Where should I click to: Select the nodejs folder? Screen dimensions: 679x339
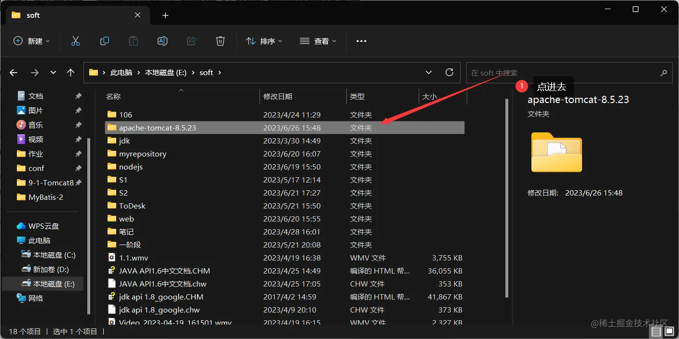pos(131,167)
